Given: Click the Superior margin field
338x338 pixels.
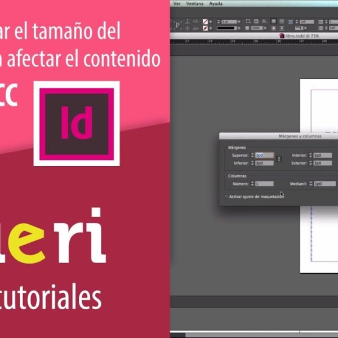Looking at the screenshot, I should pyautogui.click(x=265, y=155).
